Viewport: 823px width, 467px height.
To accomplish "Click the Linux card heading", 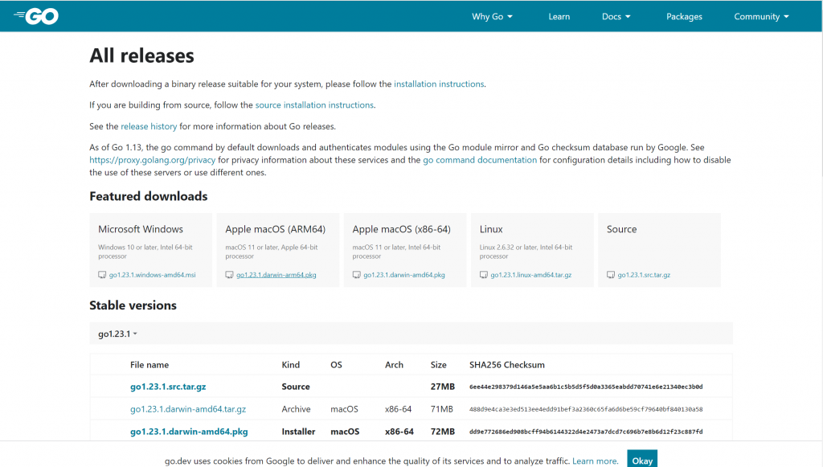I will 491,229.
